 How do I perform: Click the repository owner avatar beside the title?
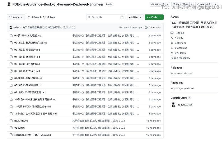[9, 4]
